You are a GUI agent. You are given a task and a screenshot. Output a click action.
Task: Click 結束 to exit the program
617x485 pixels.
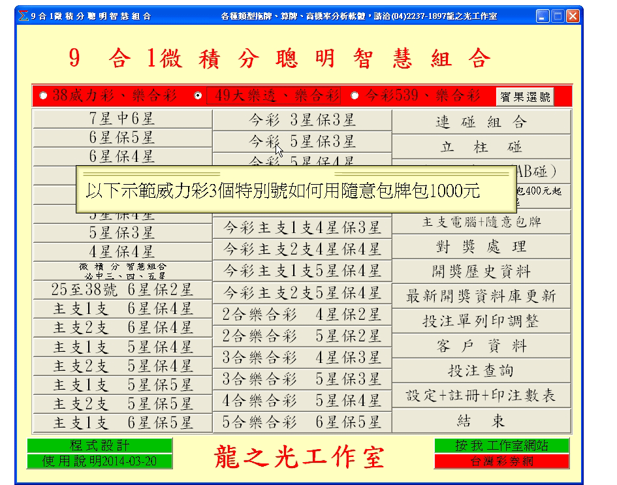[481, 421]
